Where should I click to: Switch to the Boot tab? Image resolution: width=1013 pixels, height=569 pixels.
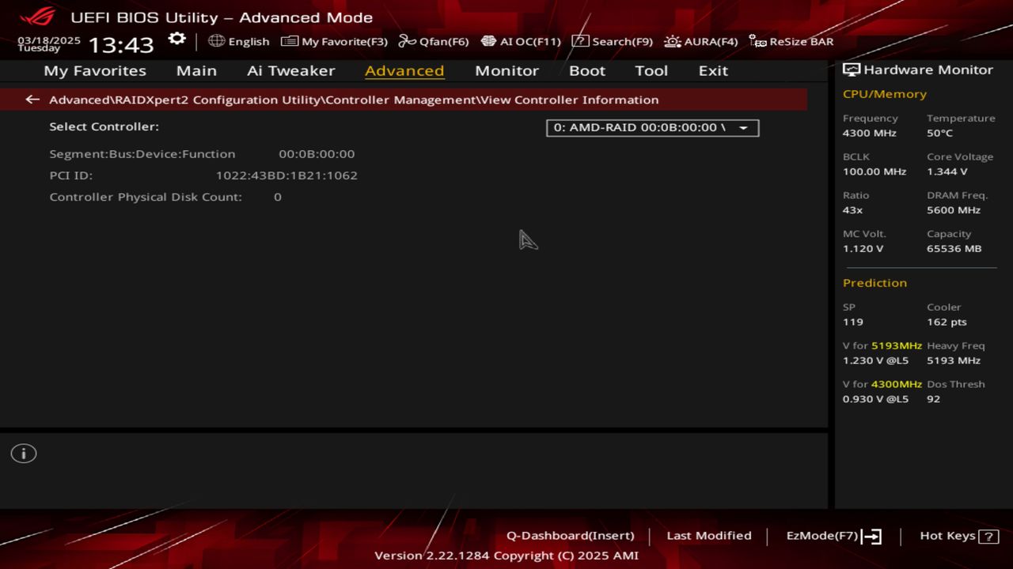point(587,70)
